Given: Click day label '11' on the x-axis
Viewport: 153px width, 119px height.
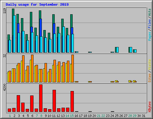Looking at the screenshot, I should (54, 116).
